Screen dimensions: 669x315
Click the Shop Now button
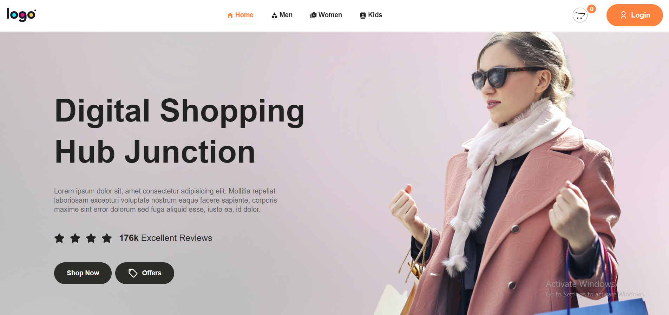click(x=83, y=273)
